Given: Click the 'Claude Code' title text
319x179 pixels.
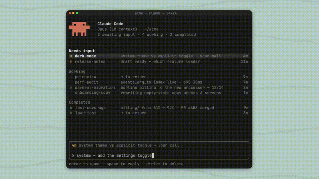Looking at the screenshot, I should point(110,24).
